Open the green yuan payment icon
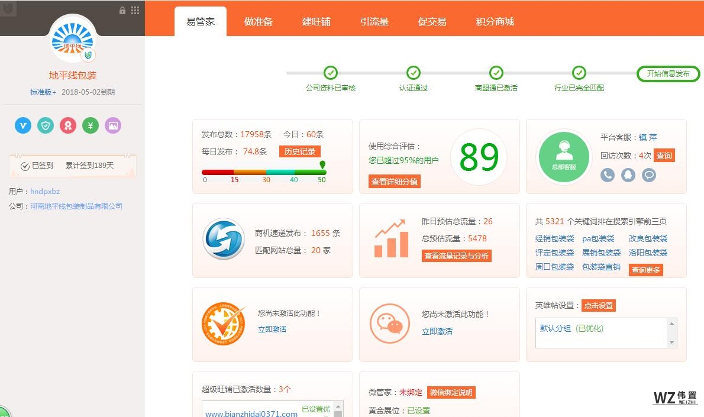This screenshot has width=704, height=417. point(91,125)
